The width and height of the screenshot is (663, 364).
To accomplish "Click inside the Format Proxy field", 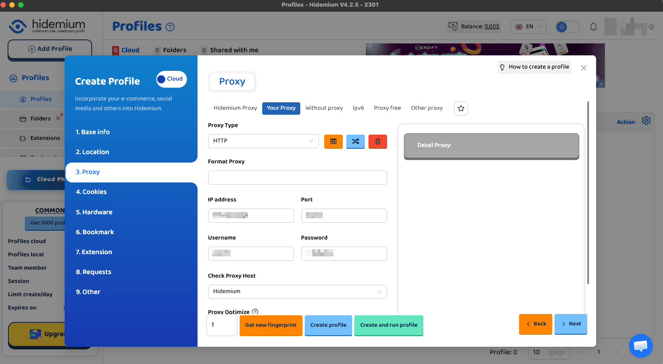I will point(297,177).
